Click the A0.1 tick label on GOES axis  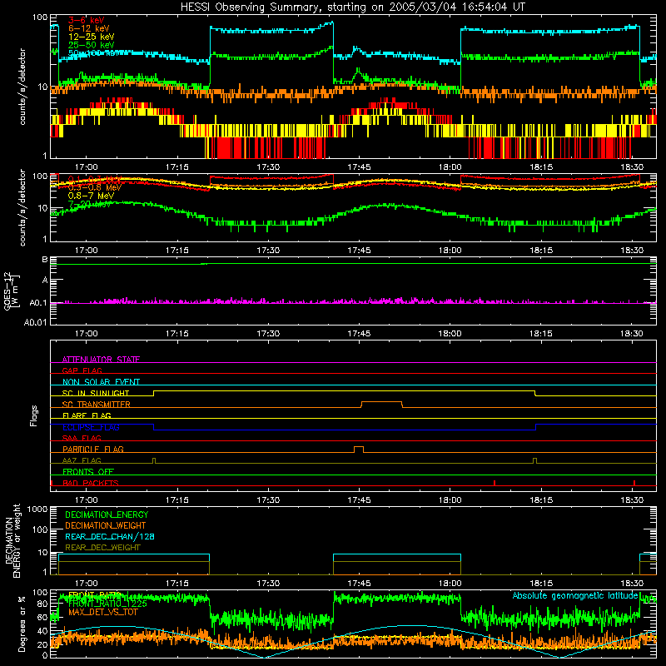37,303
